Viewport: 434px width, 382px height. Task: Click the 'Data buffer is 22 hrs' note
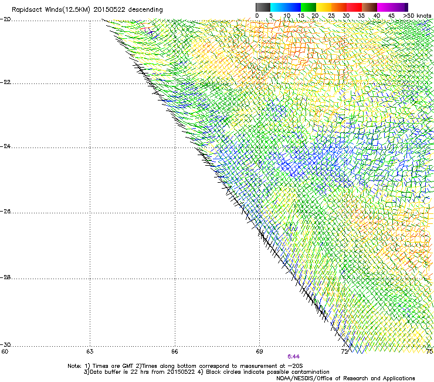206,372
